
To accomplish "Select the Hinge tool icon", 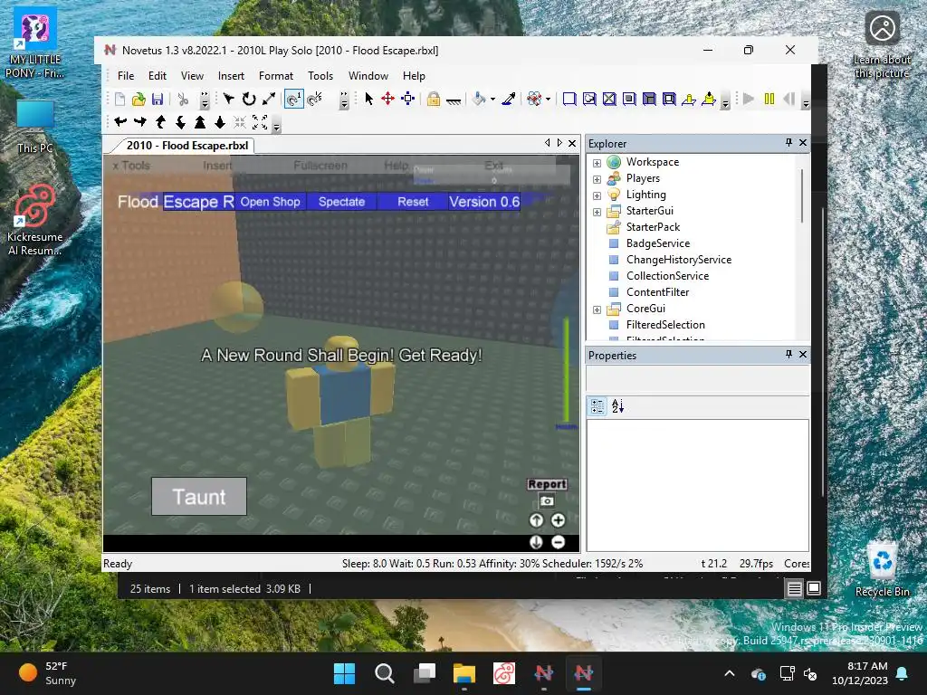I will pyautogui.click(x=689, y=99).
